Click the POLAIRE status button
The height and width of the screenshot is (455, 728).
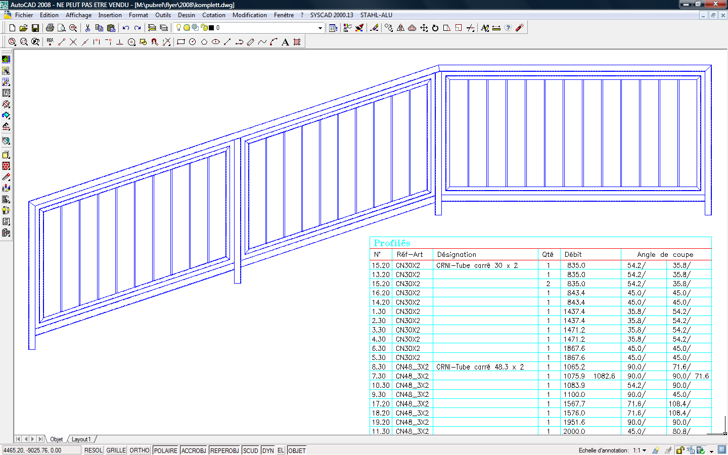pyautogui.click(x=165, y=450)
